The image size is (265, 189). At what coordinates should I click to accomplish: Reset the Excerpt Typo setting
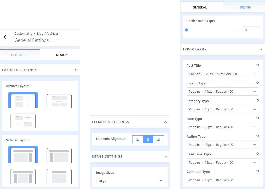coord(257,83)
